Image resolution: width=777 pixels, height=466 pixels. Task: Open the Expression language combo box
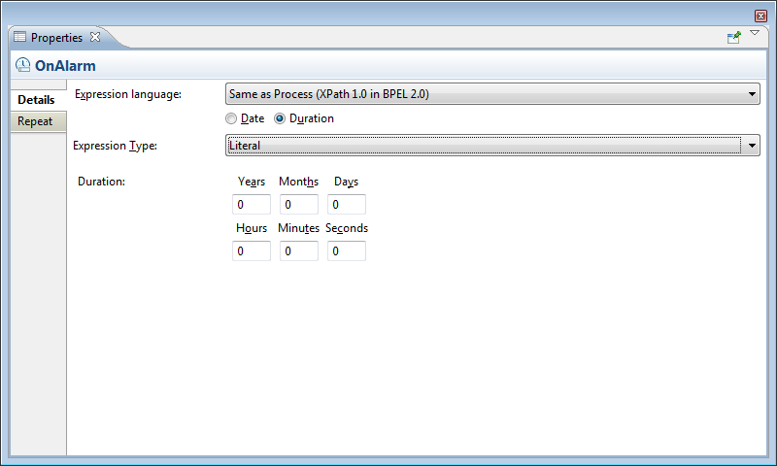[x=491, y=94]
